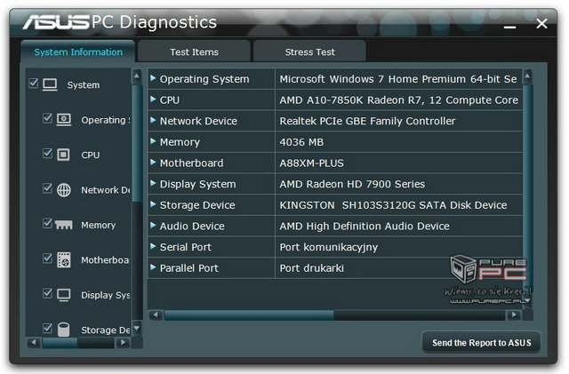Click main table horizontal scroll left arrow
The height and width of the screenshot is (374, 569).
(156, 314)
